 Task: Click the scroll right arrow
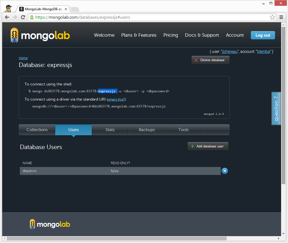click(278, 238)
